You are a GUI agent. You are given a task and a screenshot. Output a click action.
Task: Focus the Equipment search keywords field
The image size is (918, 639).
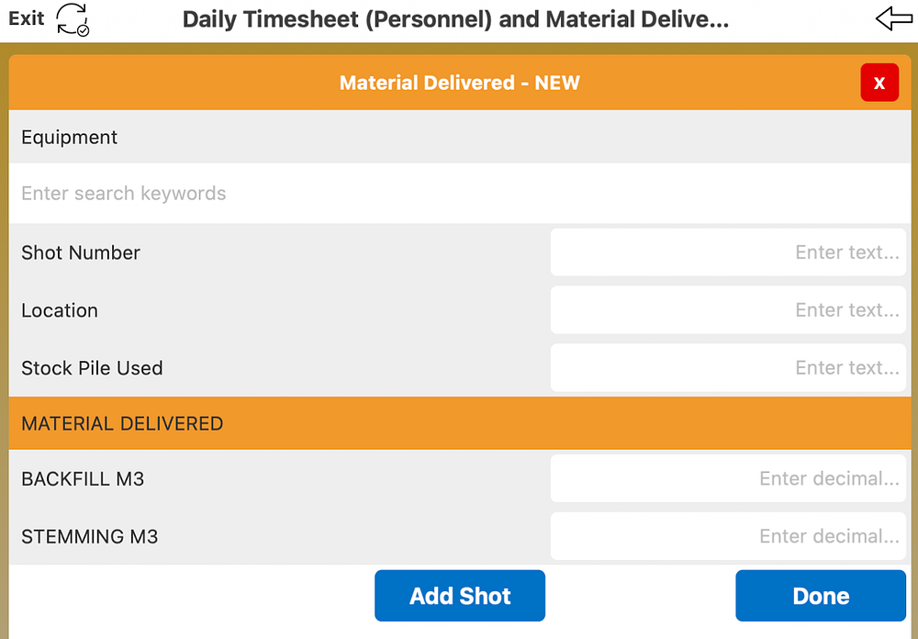459,194
